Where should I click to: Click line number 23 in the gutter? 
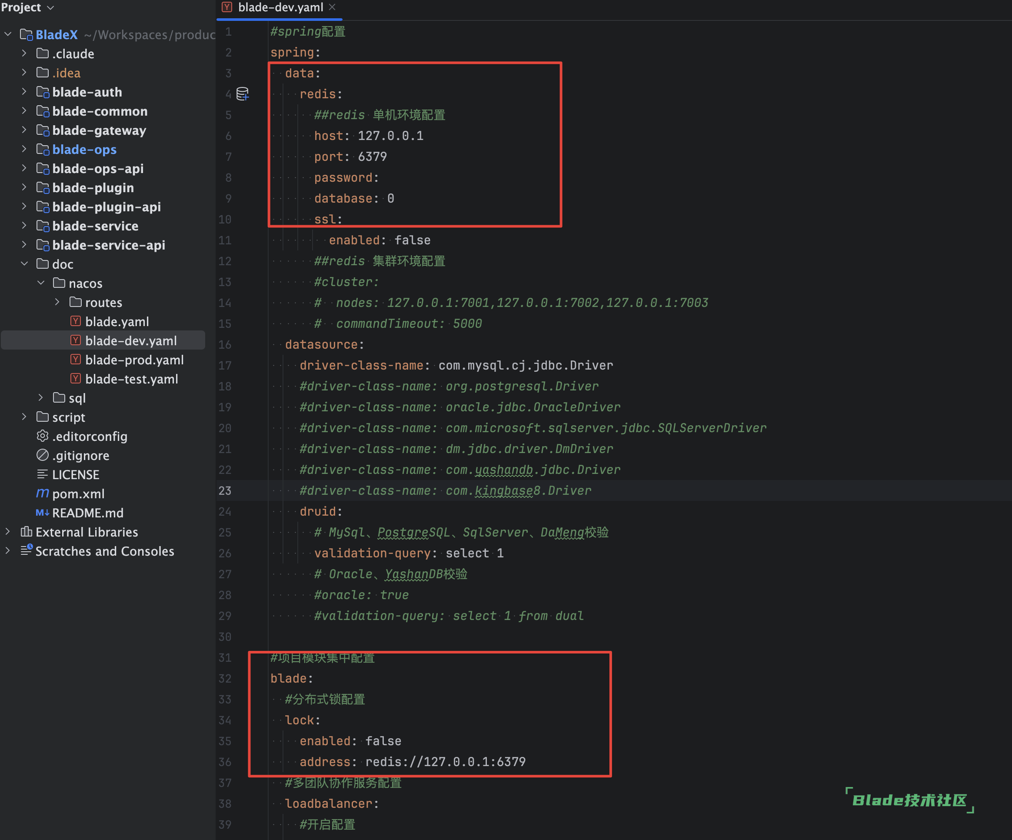[x=225, y=490]
